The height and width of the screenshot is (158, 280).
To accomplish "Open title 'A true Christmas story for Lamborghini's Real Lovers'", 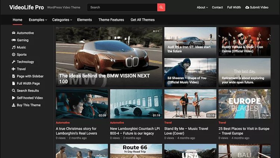I will coord(77,131).
